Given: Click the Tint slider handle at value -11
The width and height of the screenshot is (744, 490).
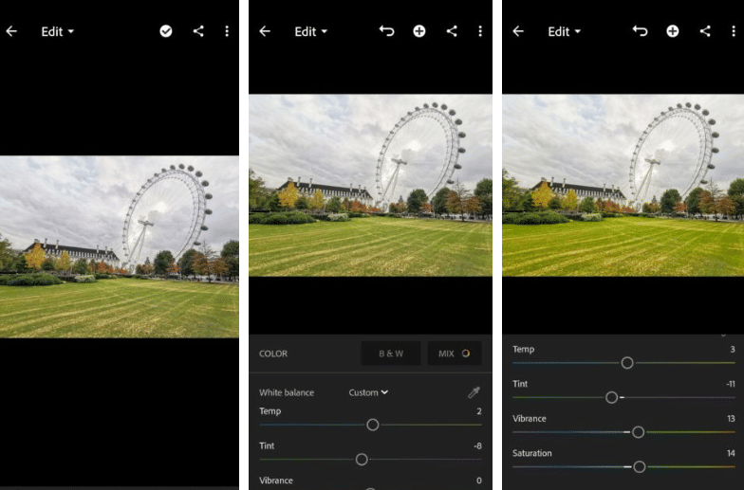Looking at the screenshot, I should [x=611, y=397].
